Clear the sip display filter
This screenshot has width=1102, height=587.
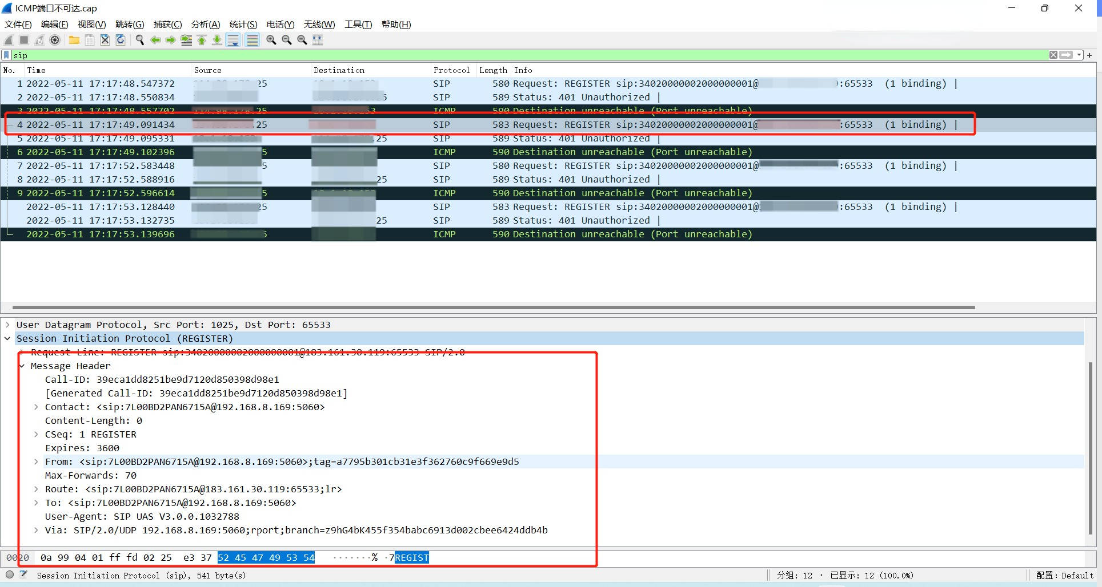[1053, 55]
